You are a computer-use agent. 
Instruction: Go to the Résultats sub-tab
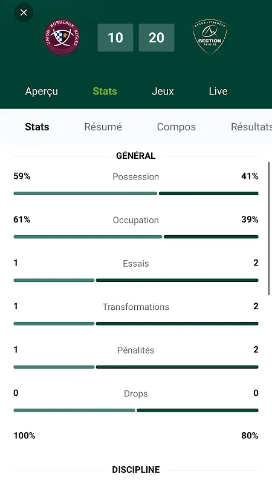point(251,127)
